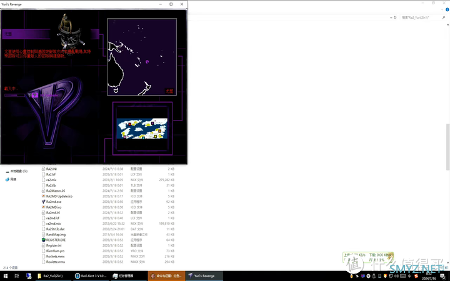Click the pinned computer icon on taskbar
The image size is (450, 281).
point(28,276)
